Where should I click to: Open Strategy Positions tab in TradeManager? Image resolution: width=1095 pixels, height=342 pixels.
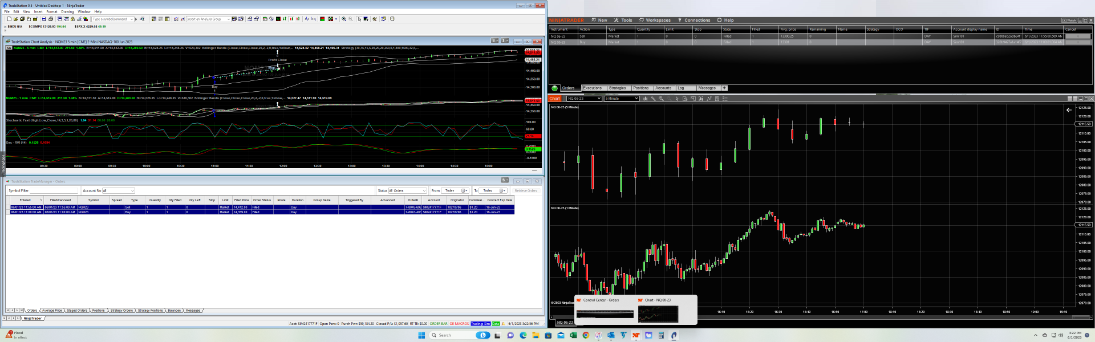tap(150, 311)
